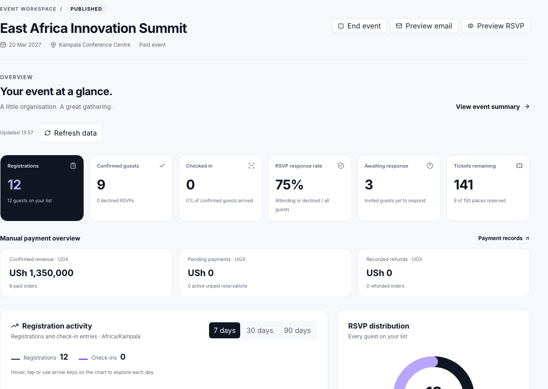548x389 pixels.
Task: Click the 'USh 1,350,000' revenue value
Action: pyautogui.click(x=41, y=273)
